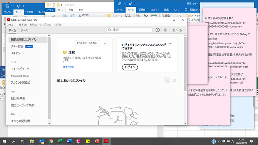The image size is (258, 145).
Task: Click 切り取り in the Explorer ribbon
Action: (x=84, y=15)
